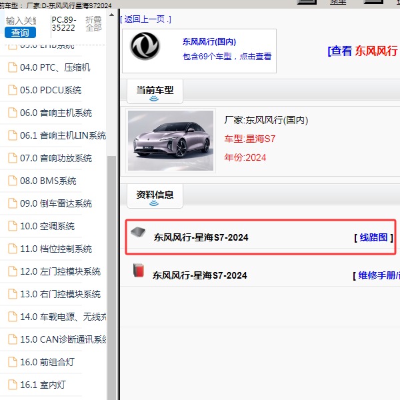Open 13.0 右门控模块系统 document
400x400 pixels.
pos(60,294)
